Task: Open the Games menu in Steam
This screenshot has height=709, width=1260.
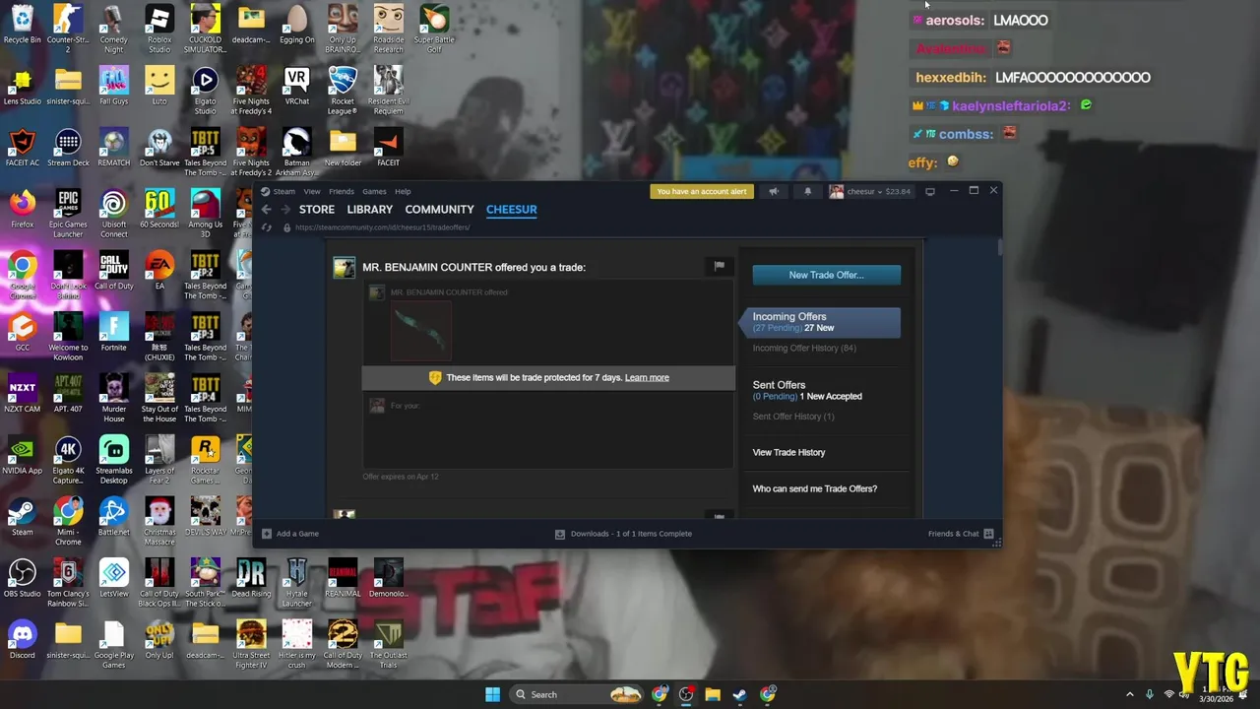Action: pyautogui.click(x=374, y=191)
